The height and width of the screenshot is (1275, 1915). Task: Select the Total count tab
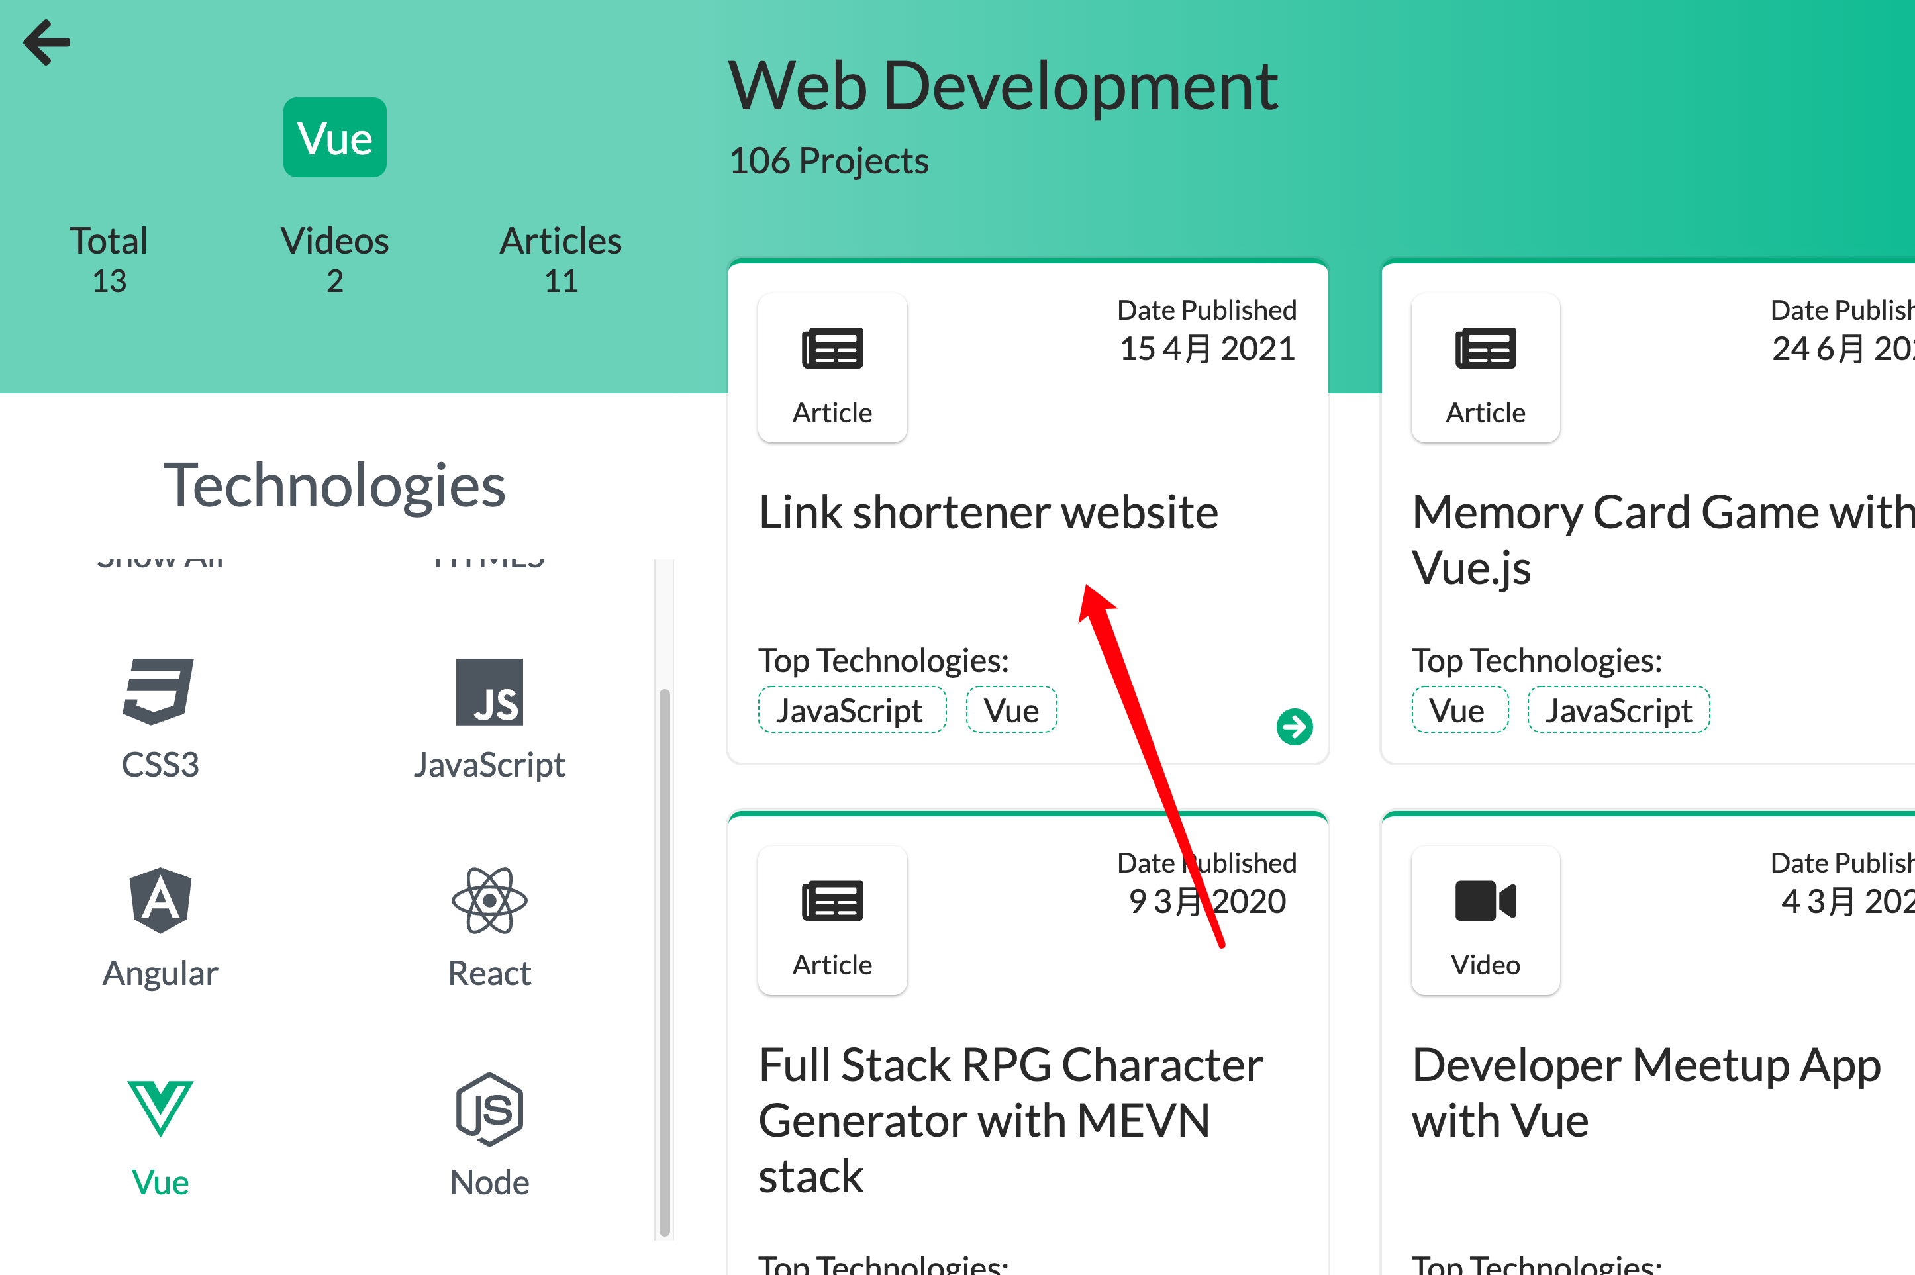click(109, 259)
